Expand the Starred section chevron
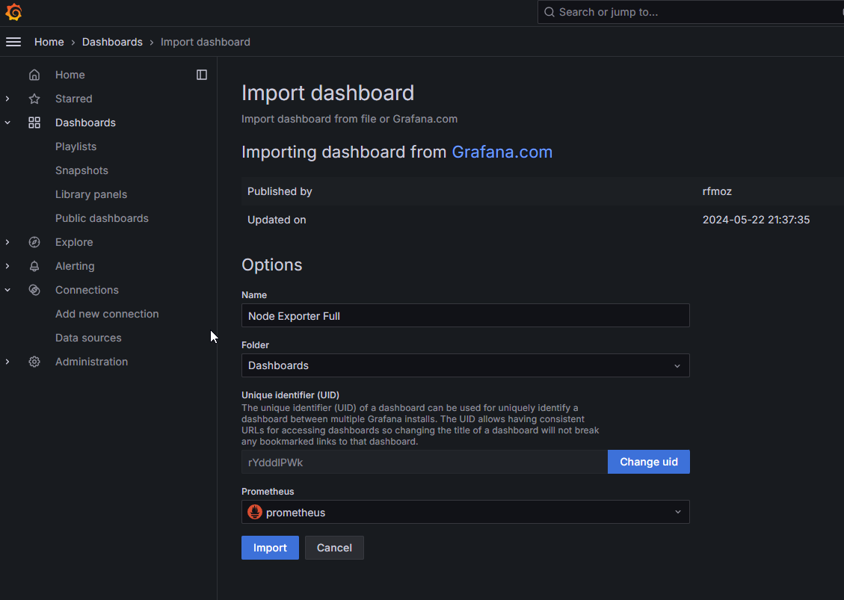Screen dimensions: 844x600 pos(7,99)
